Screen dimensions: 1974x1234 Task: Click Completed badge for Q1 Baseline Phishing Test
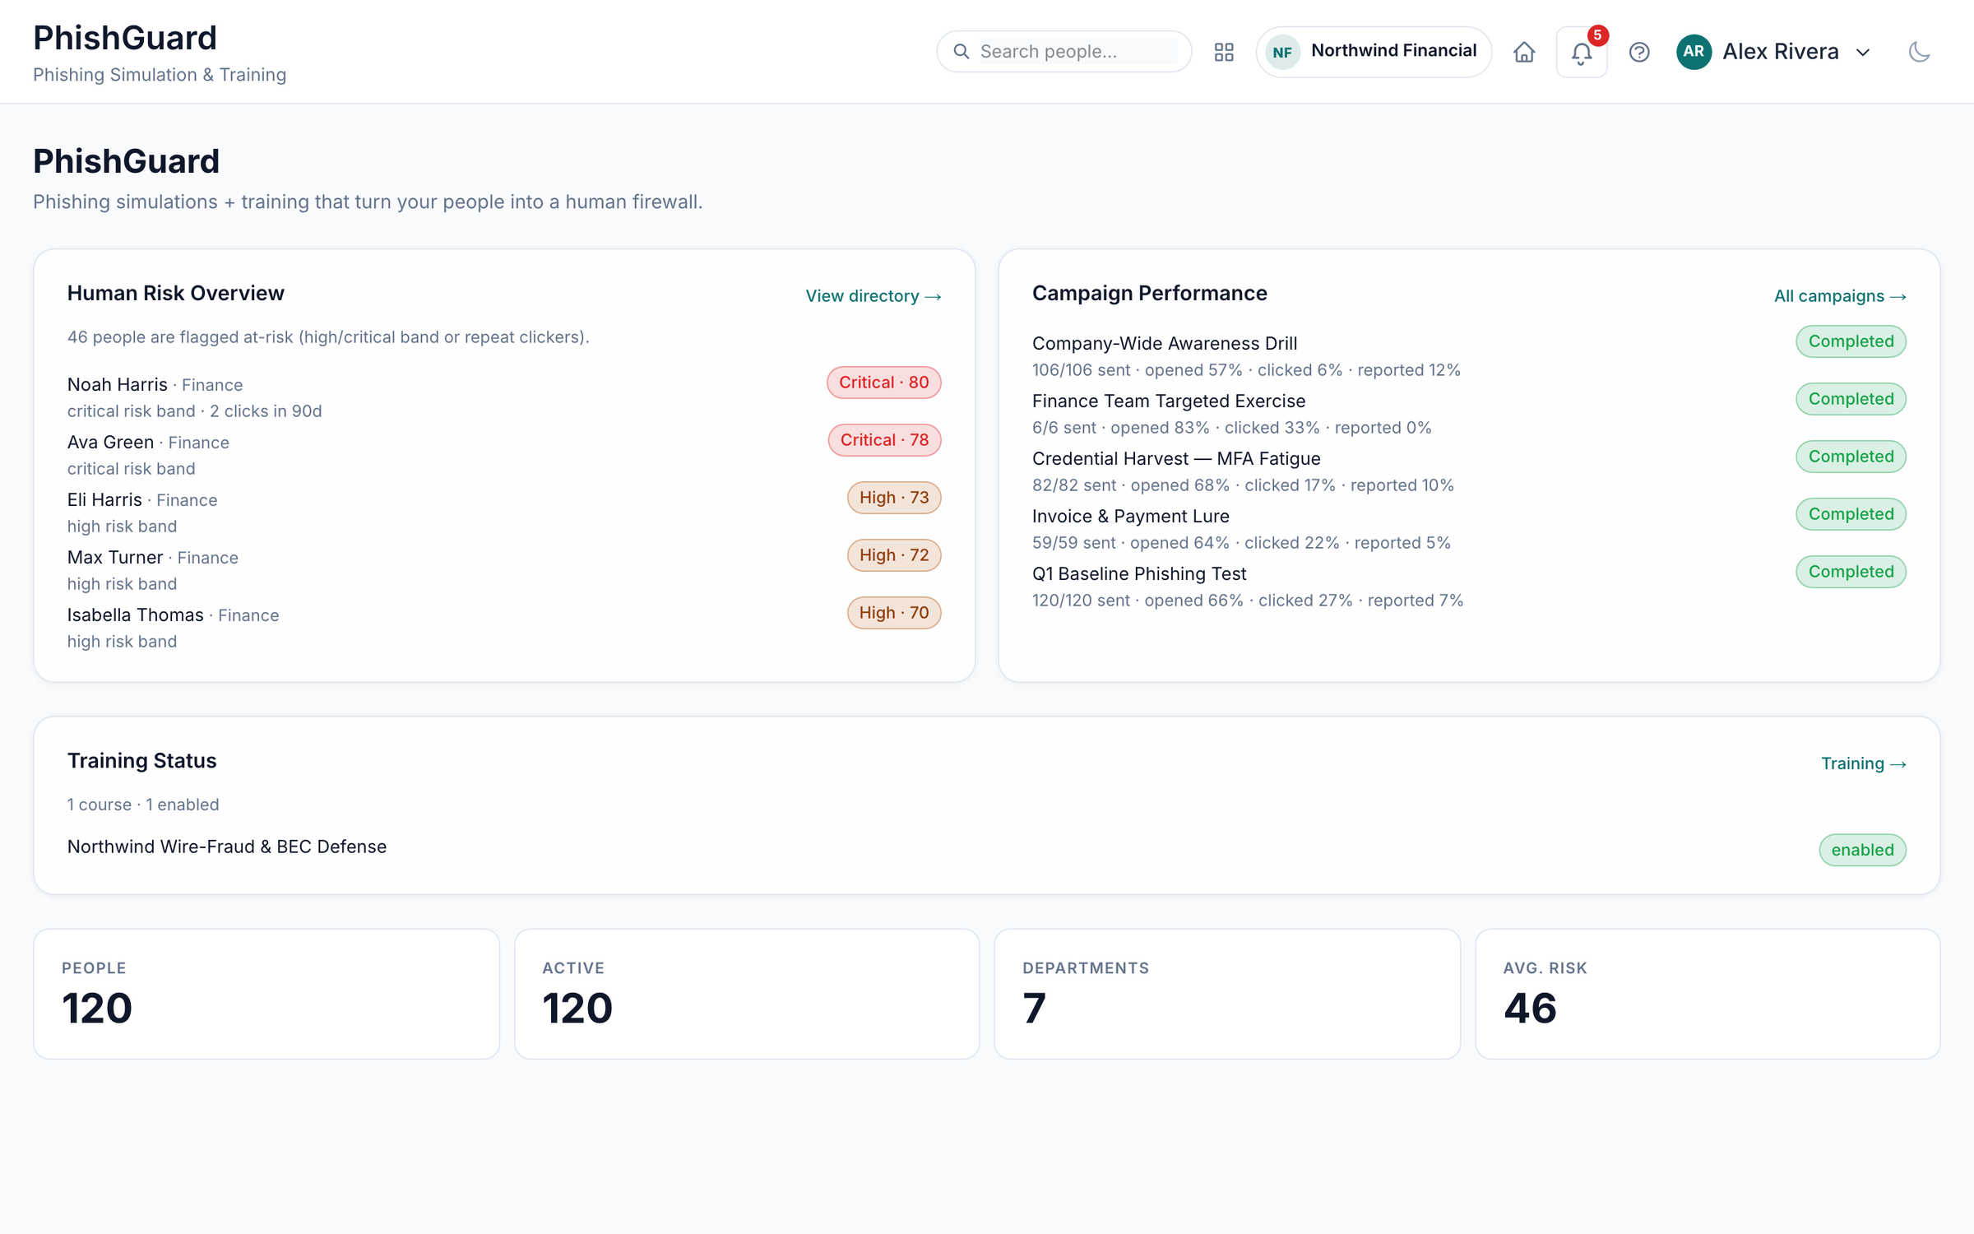pos(1851,572)
